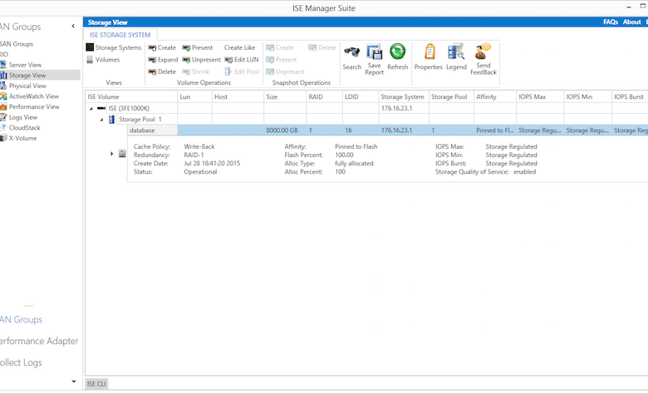Image resolution: width=648 pixels, height=394 pixels.
Task: Select the database volume row
Action: coord(388,131)
